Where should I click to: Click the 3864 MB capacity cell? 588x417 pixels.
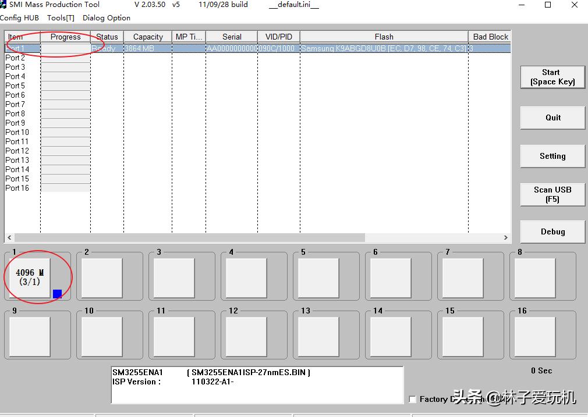pos(148,48)
